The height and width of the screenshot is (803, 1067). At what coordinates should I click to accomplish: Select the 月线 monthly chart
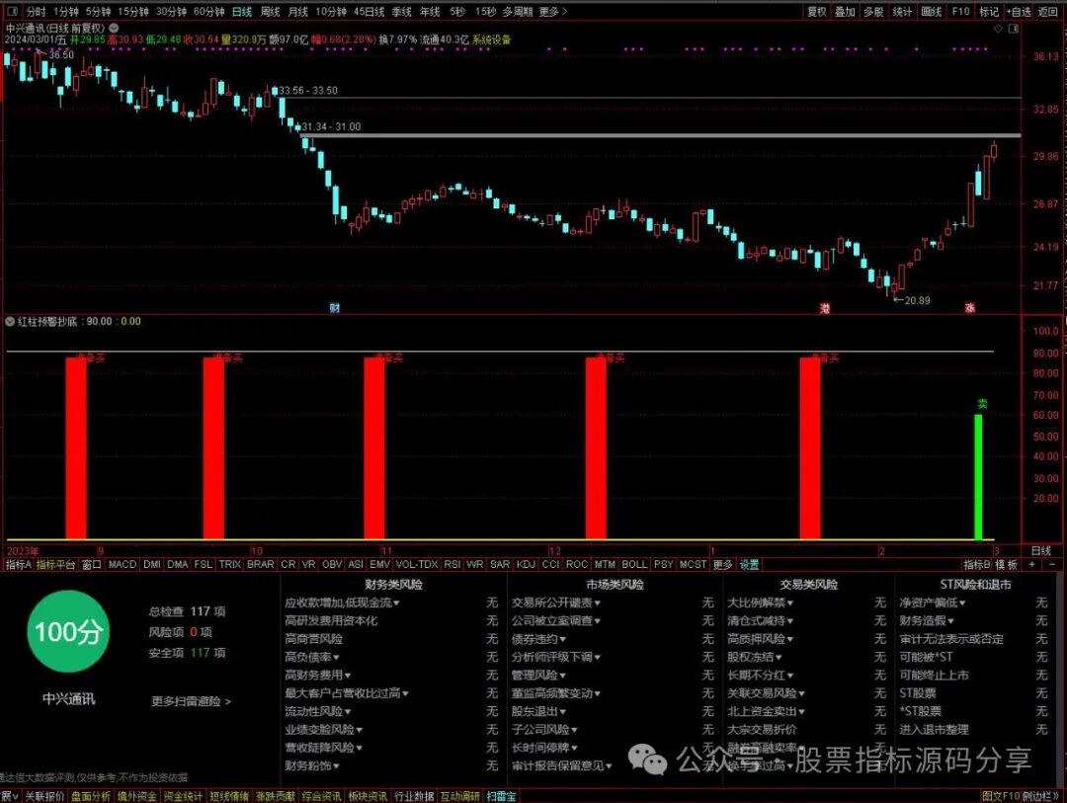coord(297,12)
